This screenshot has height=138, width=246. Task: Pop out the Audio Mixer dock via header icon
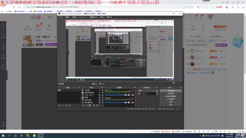click(135, 88)
